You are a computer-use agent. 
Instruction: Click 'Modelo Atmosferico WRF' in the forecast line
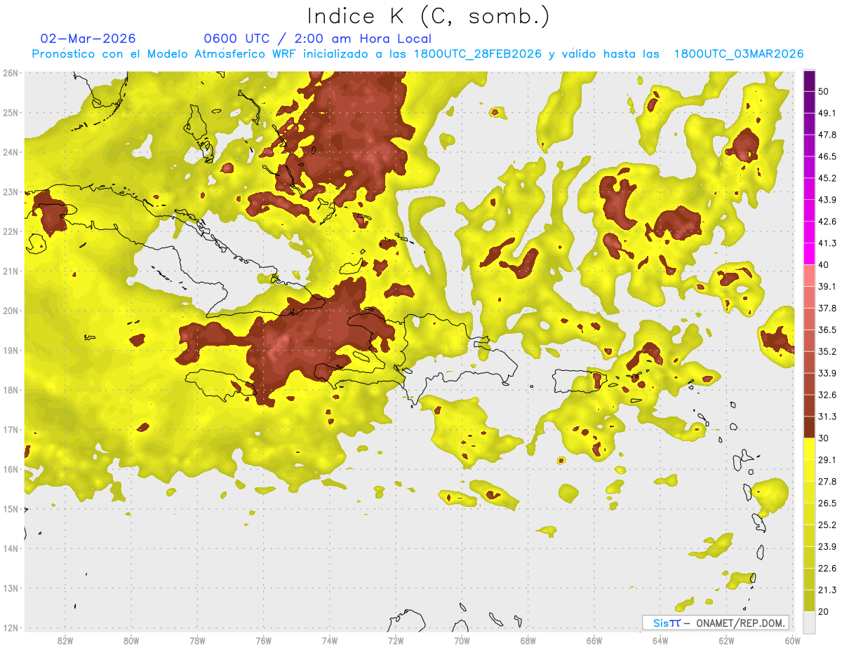point(221,54)
